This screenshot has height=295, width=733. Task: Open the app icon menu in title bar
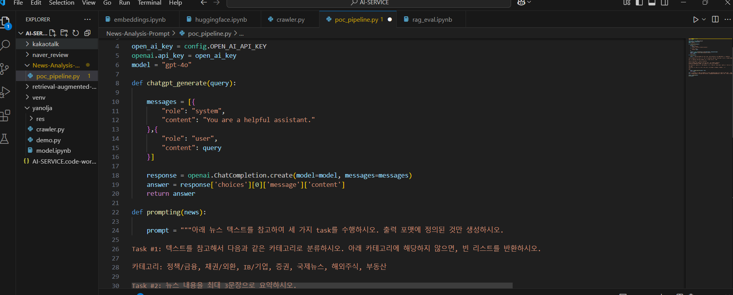tap(3, 3)
